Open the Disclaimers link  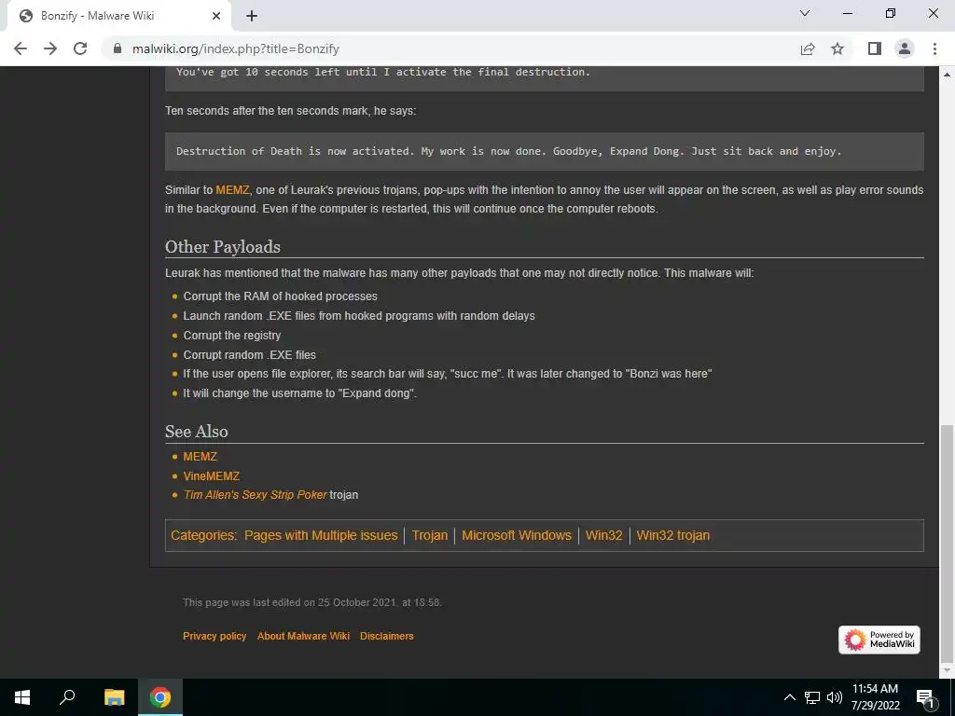click(x=387, y=636)
